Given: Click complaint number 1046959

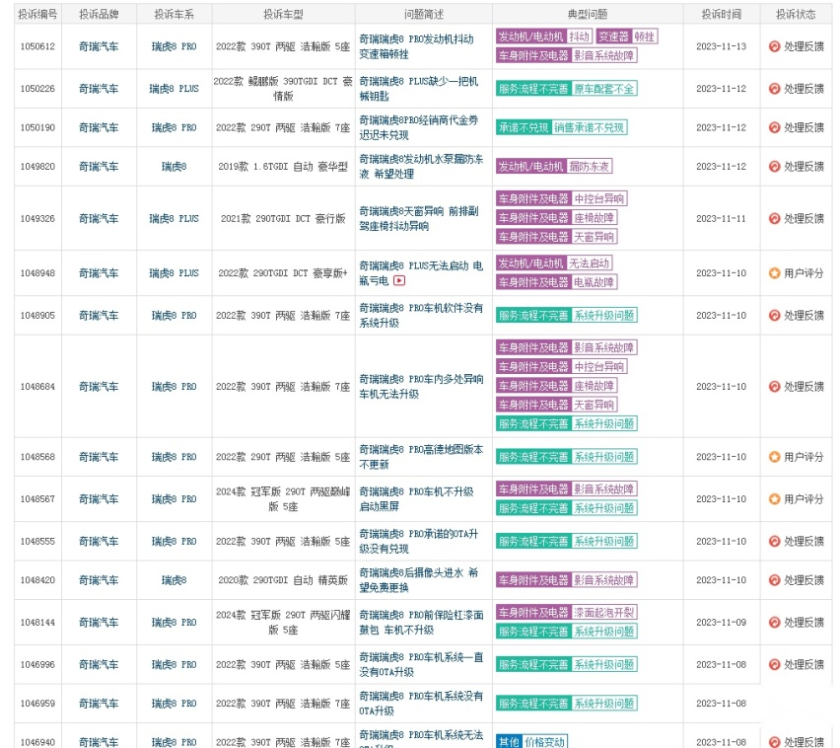Looking at the screenshot, I should (37, 703).
